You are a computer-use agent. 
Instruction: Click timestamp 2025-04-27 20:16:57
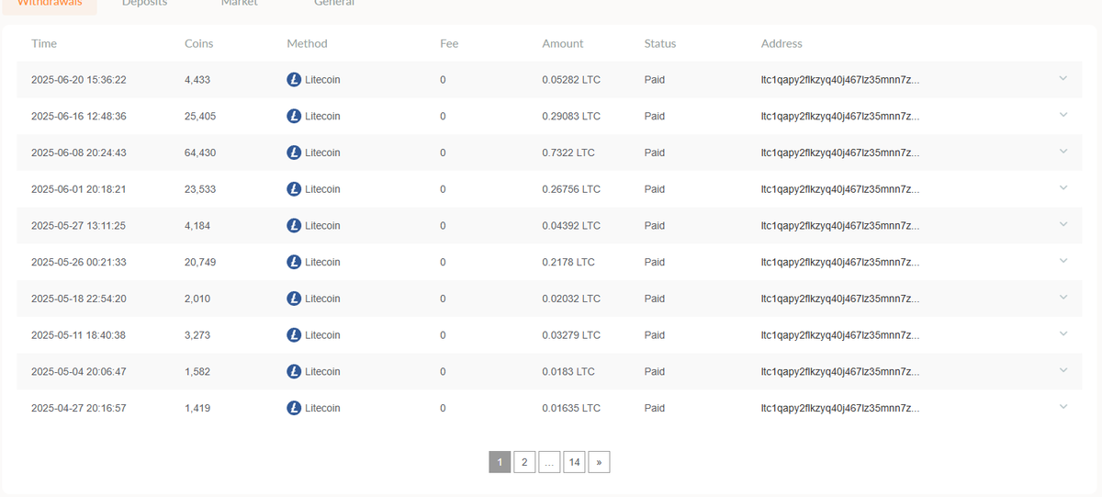pos(79,408)
